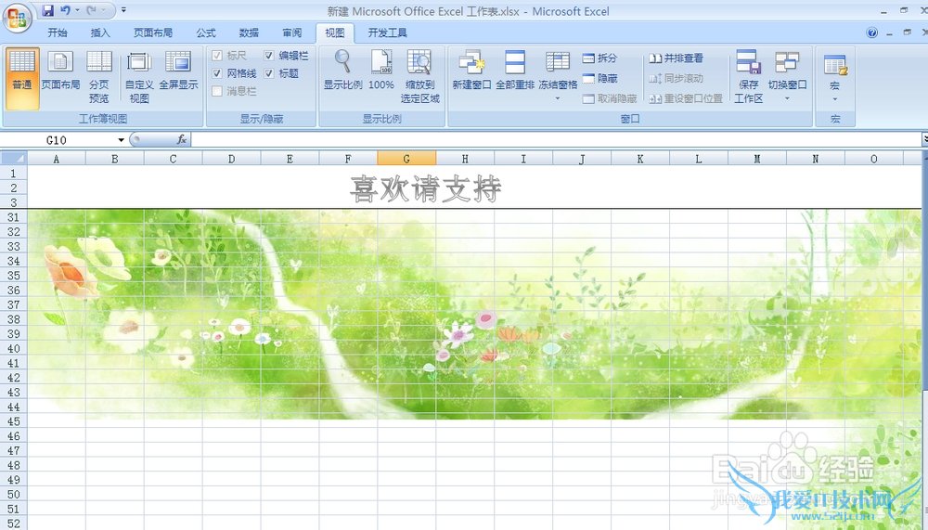Click the 喜欢请支持 title text
This screenshot has width=928, height=530.
pos(426,189)
